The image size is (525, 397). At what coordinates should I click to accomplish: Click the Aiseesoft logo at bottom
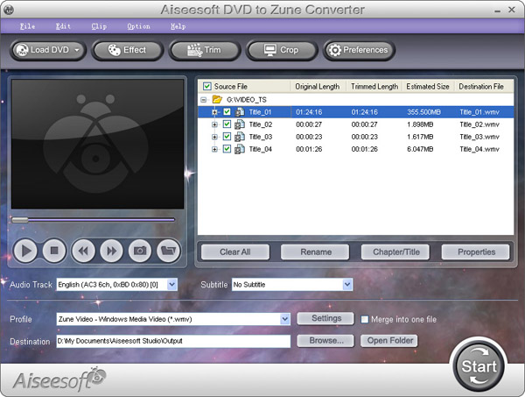click(x=59, y=379)
